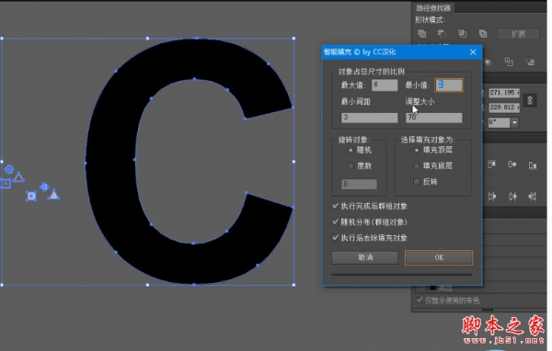Click the 扩展 button in Pathfinder
Screen dimensions: 552x351
tap(518, 34)
